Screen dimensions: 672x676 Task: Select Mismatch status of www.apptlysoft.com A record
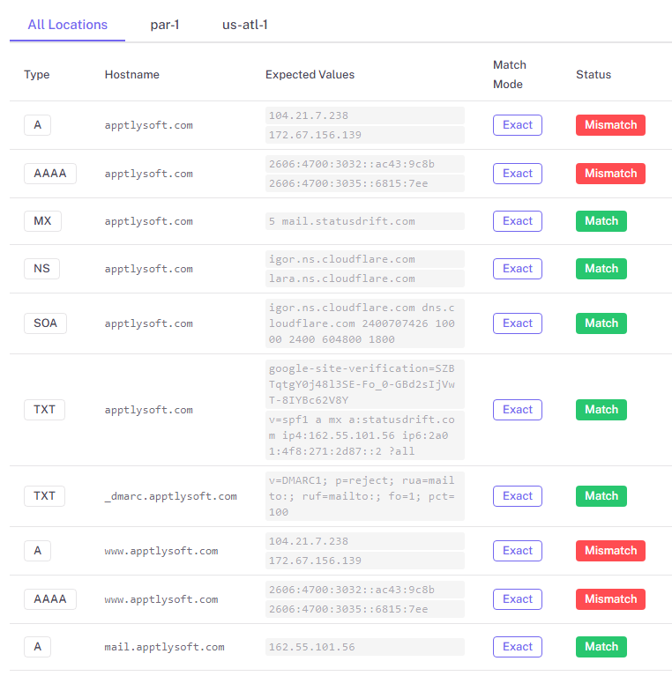[x=610, y=551]
